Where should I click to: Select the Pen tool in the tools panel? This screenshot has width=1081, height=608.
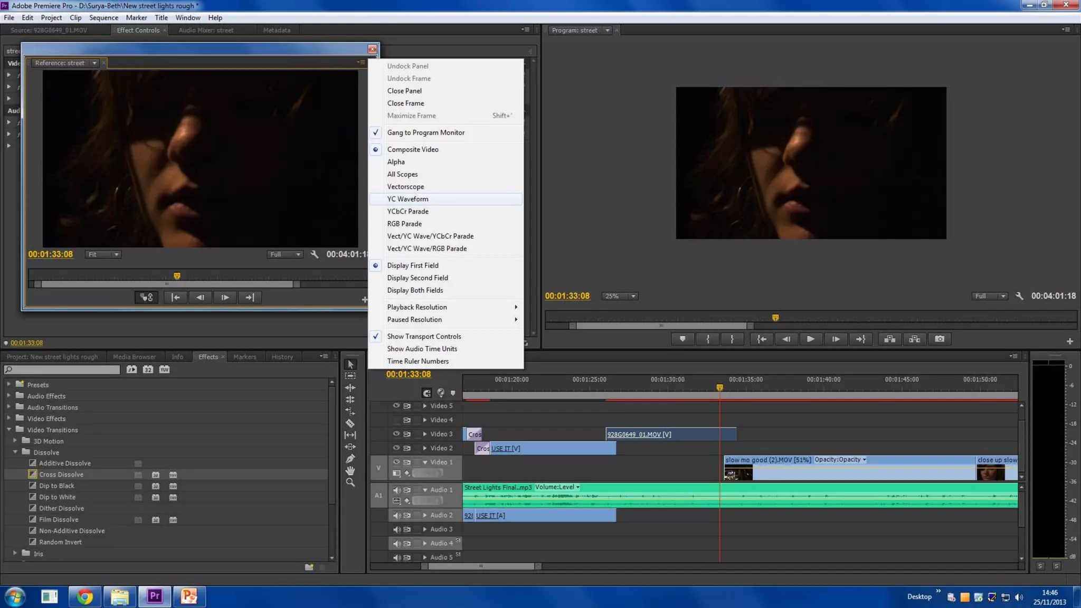point(350,459)
